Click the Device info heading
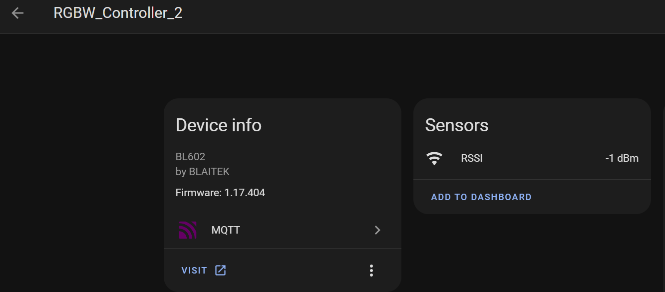This screenshot has width=665, height=292. (219, 125)
